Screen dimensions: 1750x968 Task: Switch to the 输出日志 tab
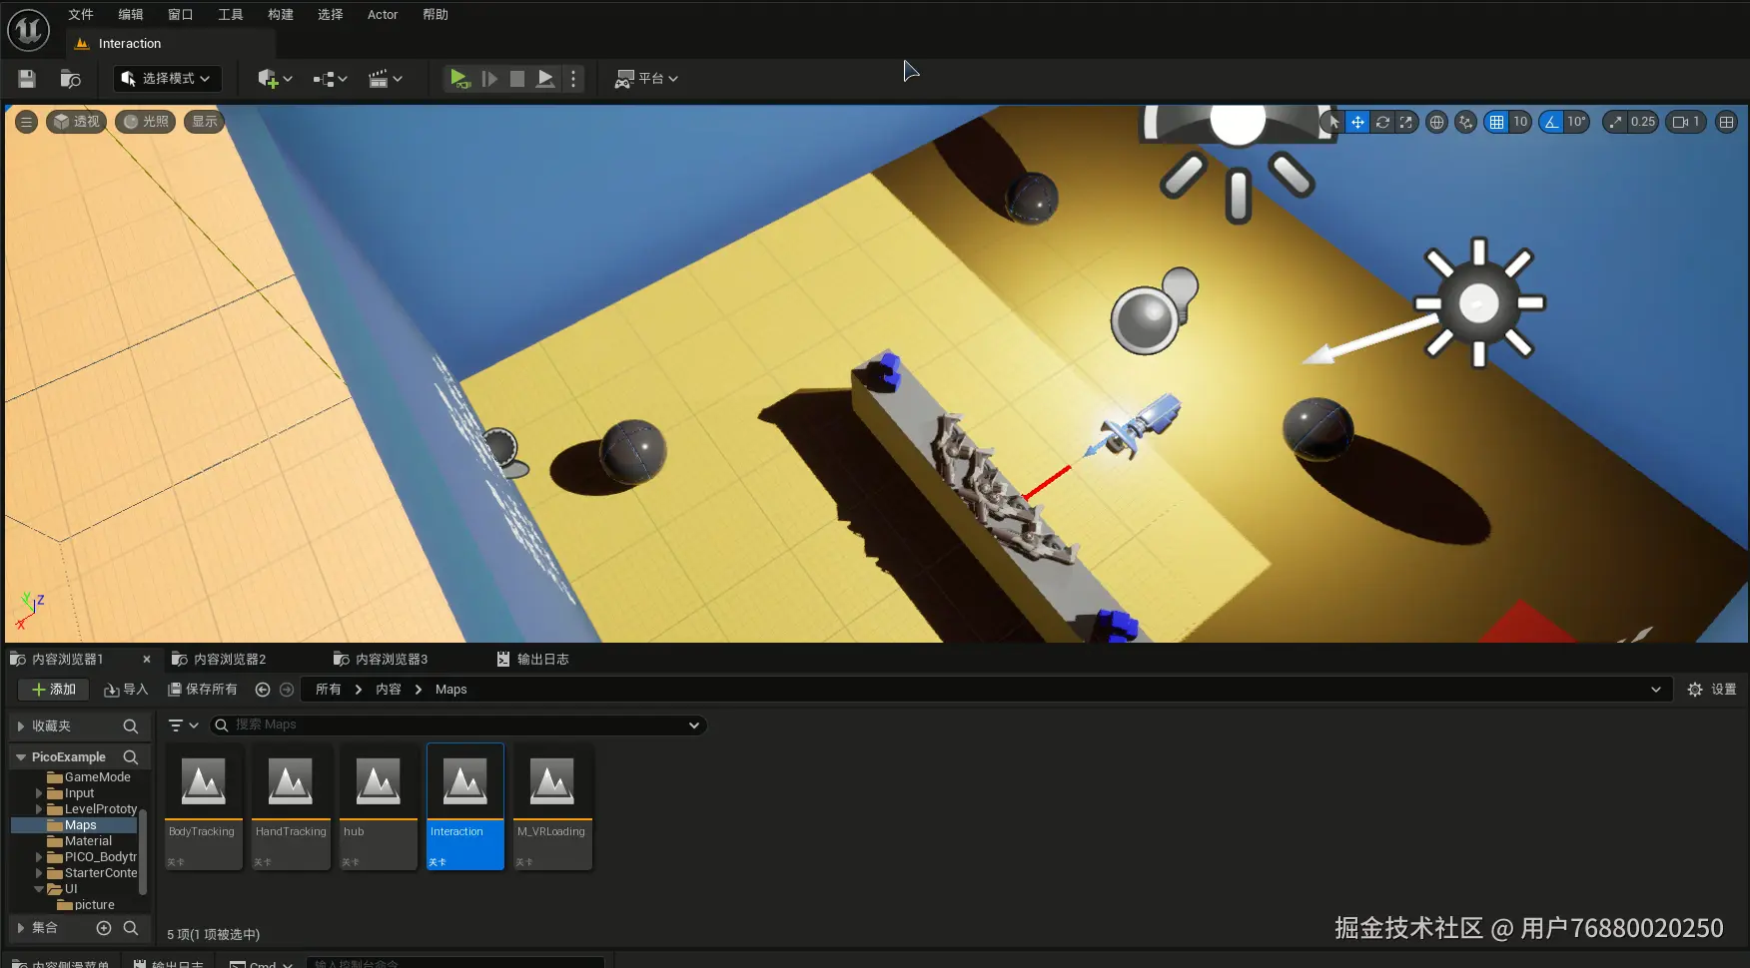533,660
